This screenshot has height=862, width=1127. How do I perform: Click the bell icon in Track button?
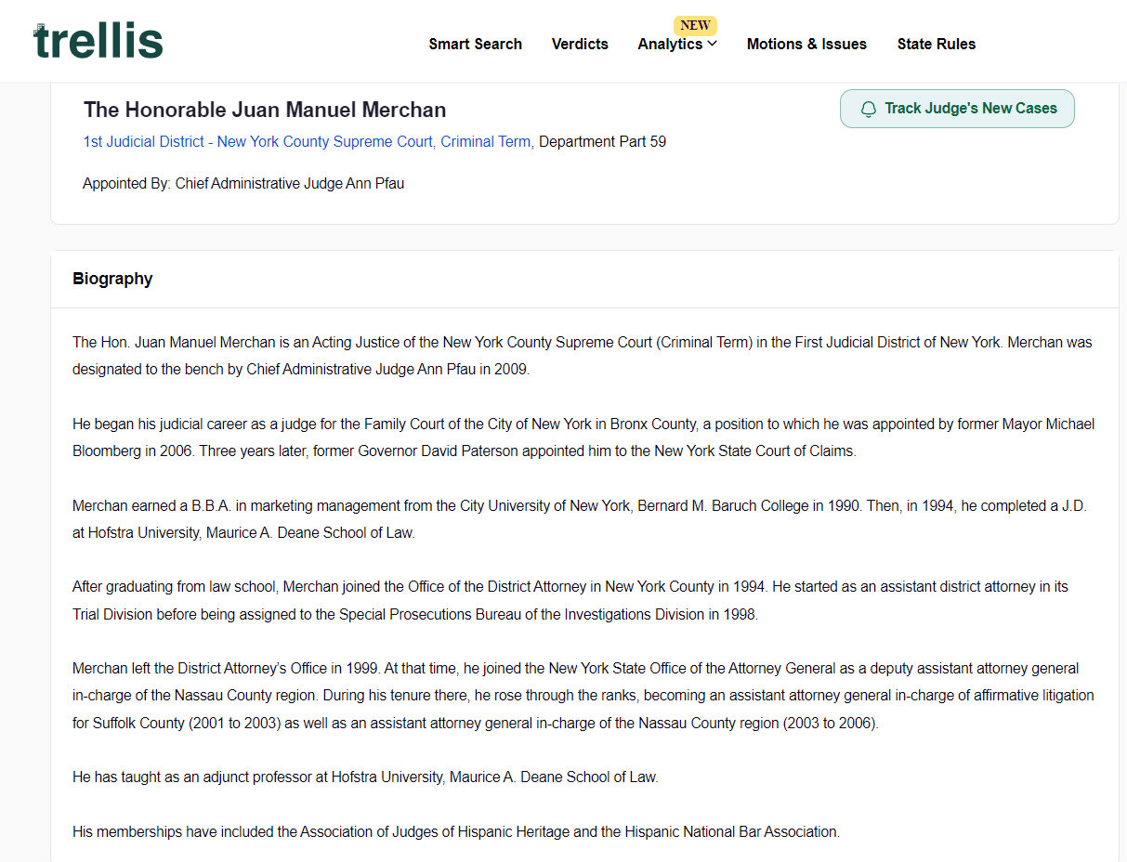point(869,109)
